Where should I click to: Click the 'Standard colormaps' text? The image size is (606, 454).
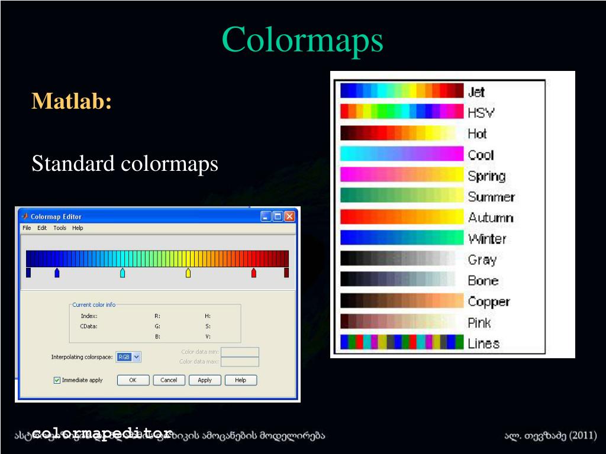tap(125, 164)
